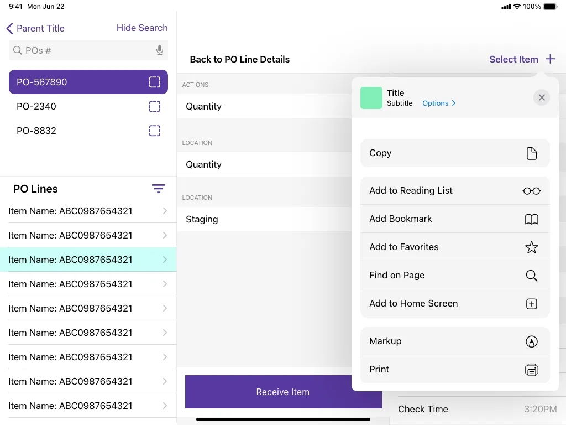Tap the 3:20PM time value
Screen dimensions: 566x425
click(x=540, y=409)
